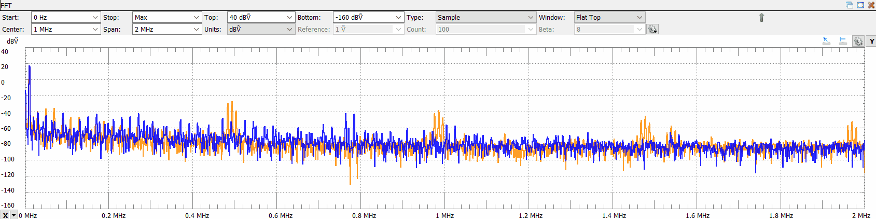Close the FFT panel
This screenshot has width=876, height=219.
point(871,5)
